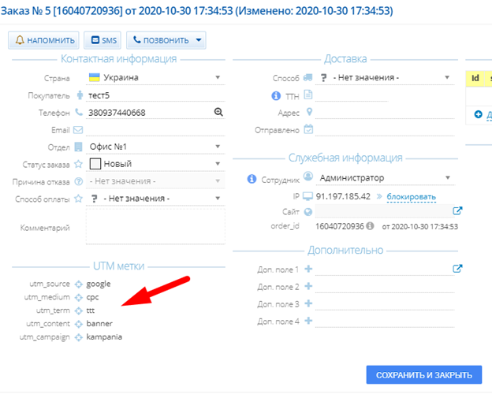Viewport: 492px width, 394px height.
Task: Click the utm_content value banner
Action: pos(99,323)
